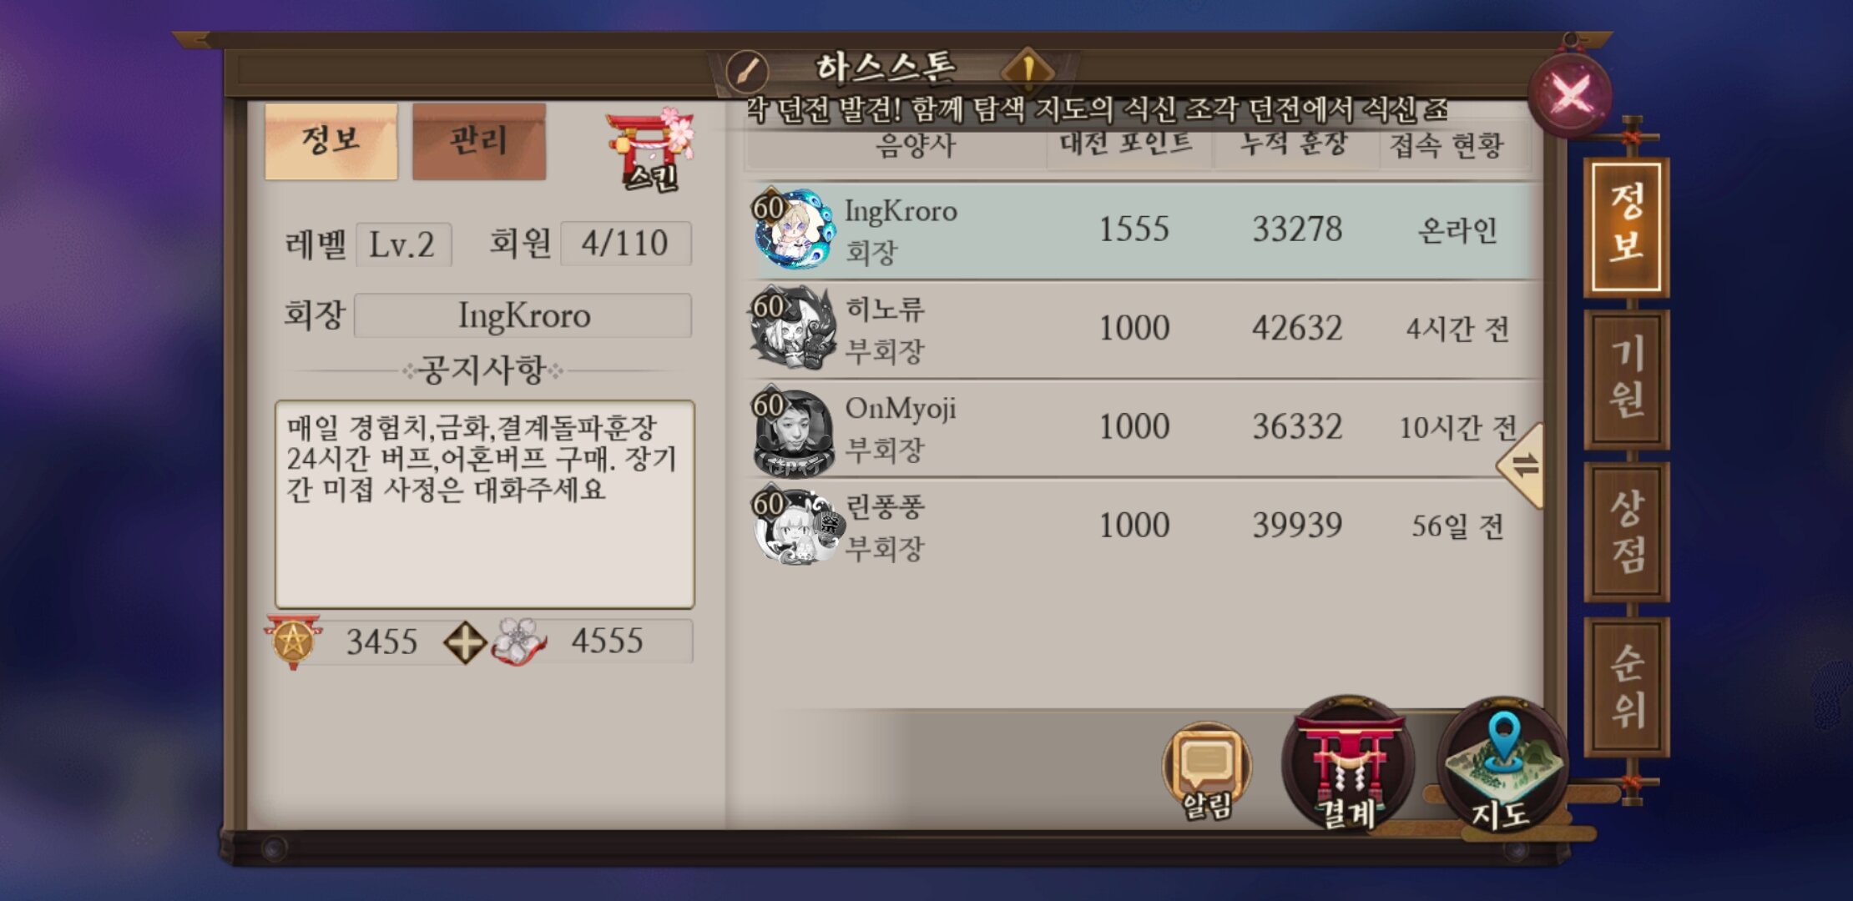This screenshot has height=901, width=1853.
Task: Sort by 누적 훈장 column header
Action: pos(1295,146)
